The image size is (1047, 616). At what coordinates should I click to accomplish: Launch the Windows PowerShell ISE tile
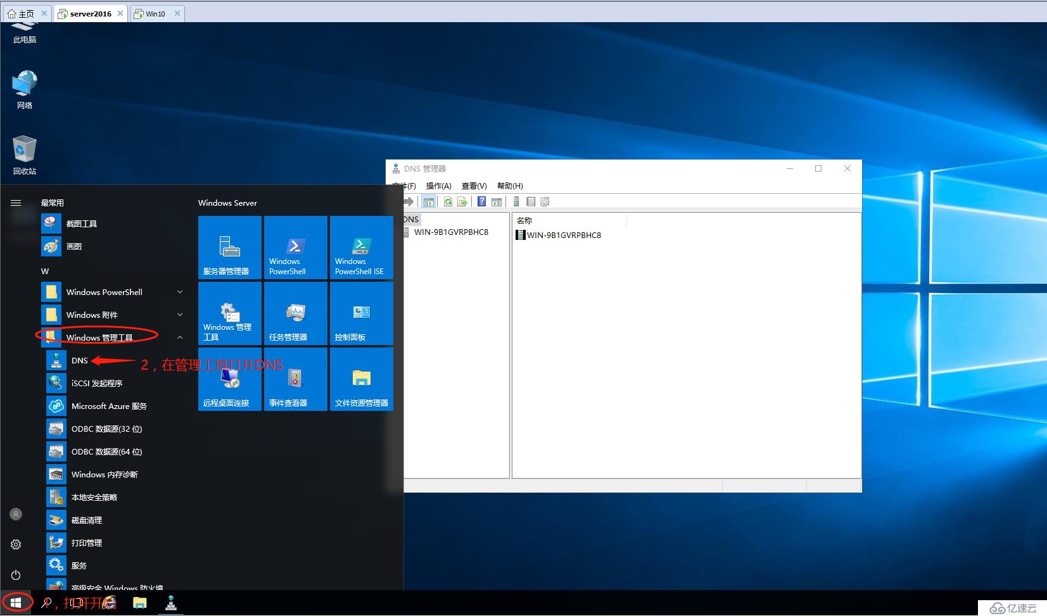[362, 248]
